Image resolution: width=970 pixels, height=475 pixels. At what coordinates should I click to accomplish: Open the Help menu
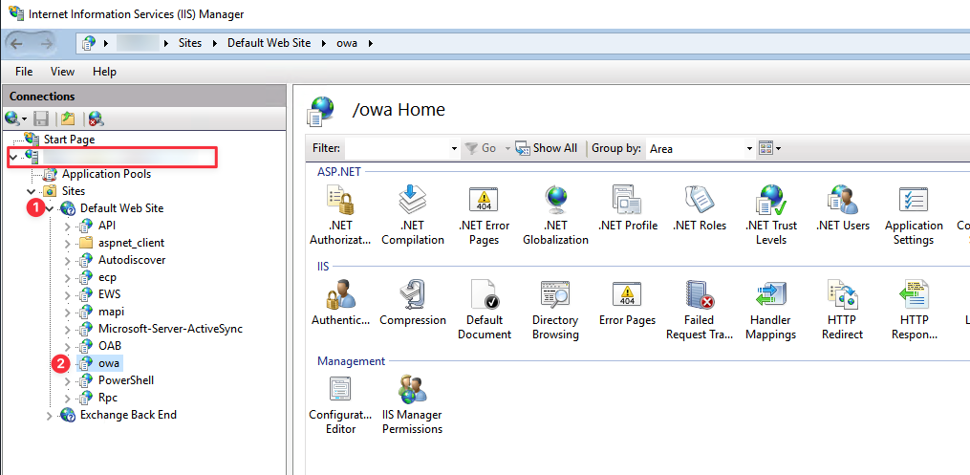click(x=104, y=72)
